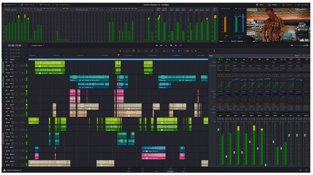This screenshot has width=313, height=175.
Task: Select the razor cut tool
Action: [x=133, y=51]
